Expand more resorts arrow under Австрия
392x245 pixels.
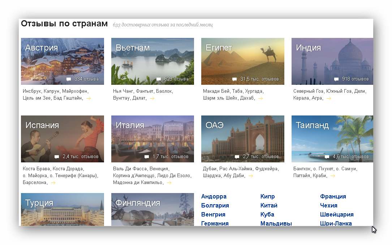[x=89, y=98]
